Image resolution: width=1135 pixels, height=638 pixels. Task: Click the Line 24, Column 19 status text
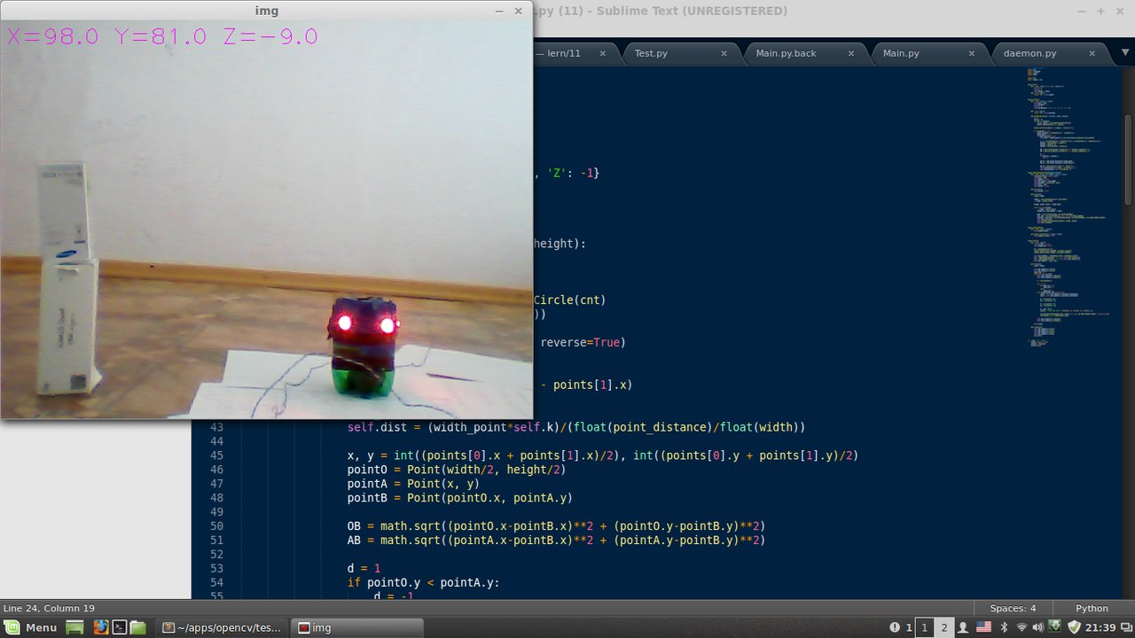point(49,608)
